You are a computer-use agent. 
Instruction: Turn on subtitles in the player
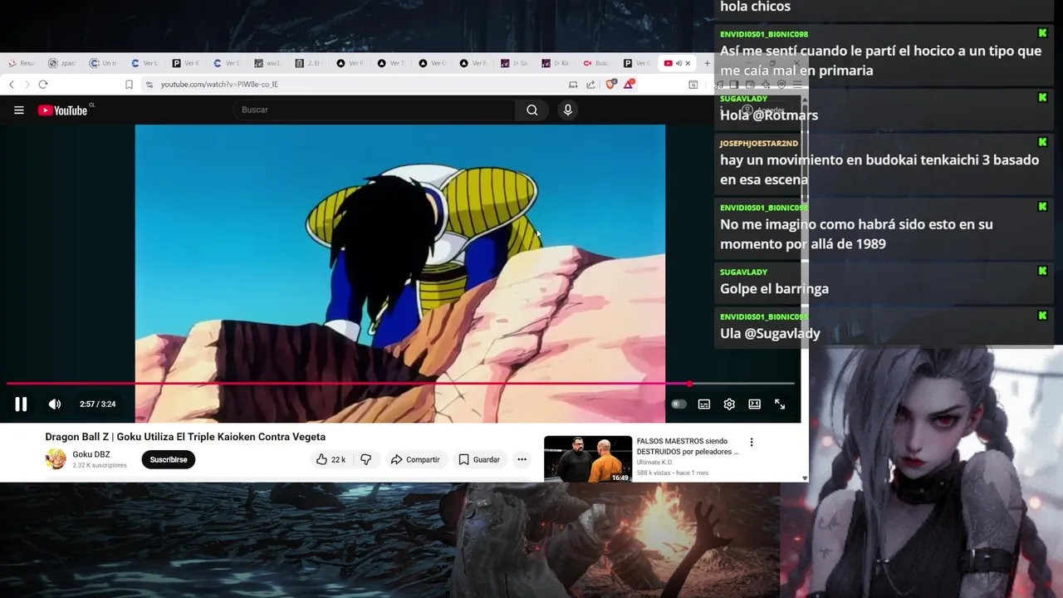pos(704,404)
